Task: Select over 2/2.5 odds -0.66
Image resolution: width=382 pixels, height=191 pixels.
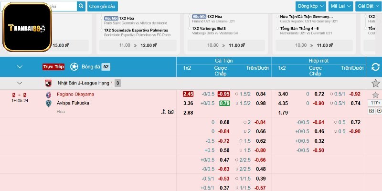Action: 260,160
